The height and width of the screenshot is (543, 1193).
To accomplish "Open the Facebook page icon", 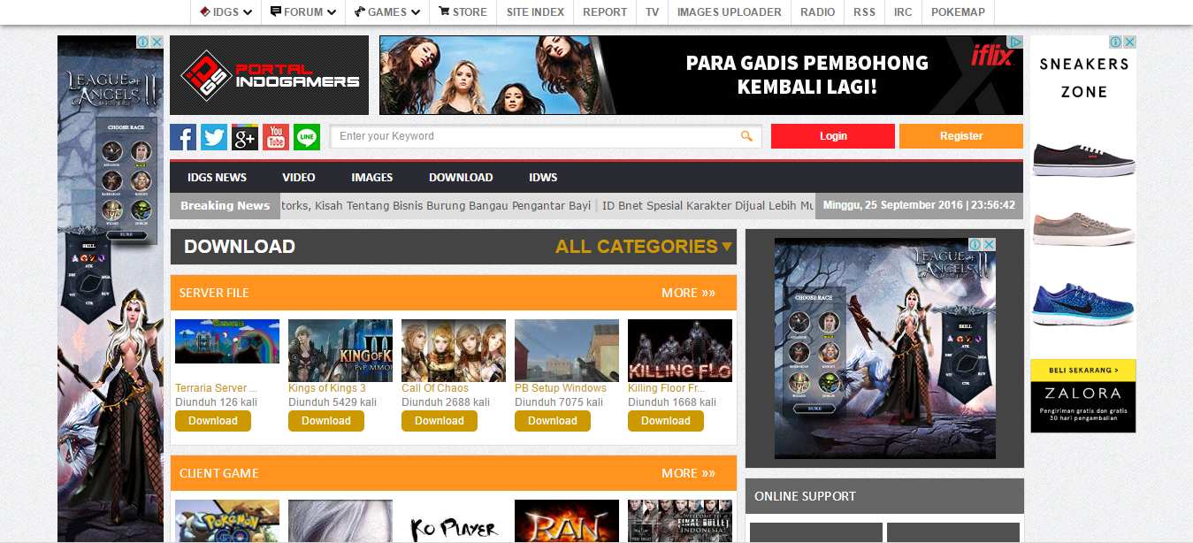I will pos(183,137).
